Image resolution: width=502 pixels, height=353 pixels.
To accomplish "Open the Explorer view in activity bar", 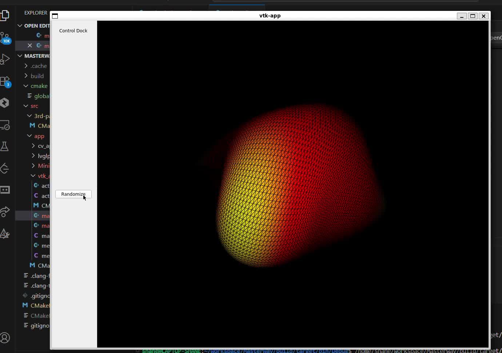I will point(5,15).
